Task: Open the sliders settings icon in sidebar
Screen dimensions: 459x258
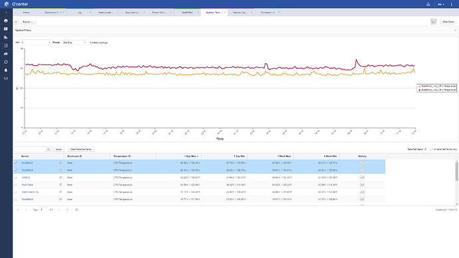Action: [x=6, y=78]
